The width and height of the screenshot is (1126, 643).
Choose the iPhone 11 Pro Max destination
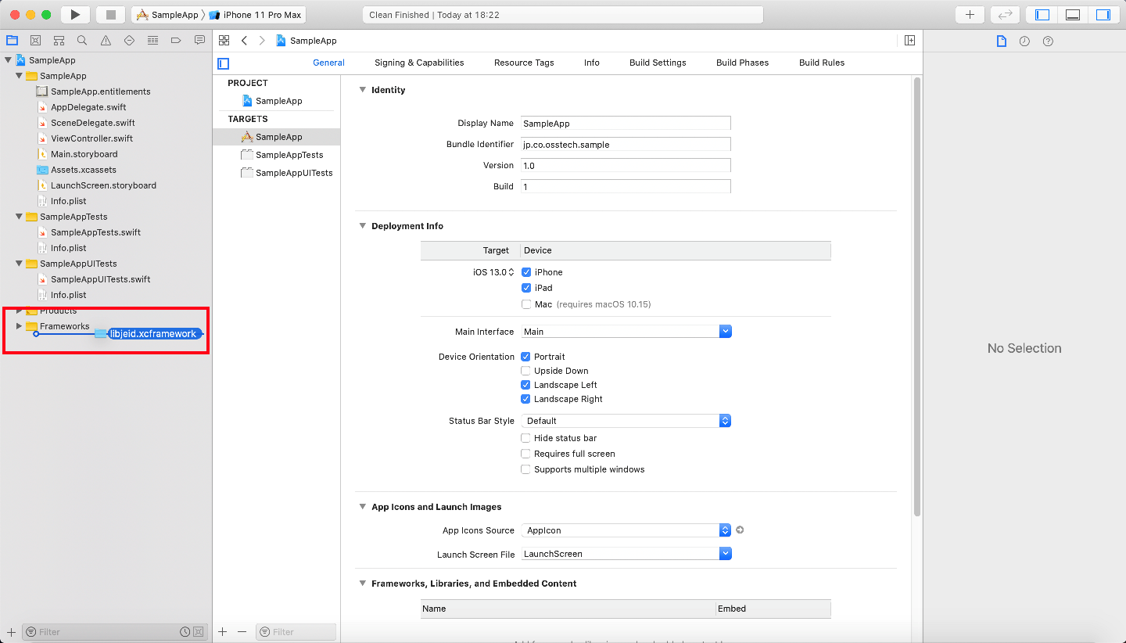click(x=255, y=15)
